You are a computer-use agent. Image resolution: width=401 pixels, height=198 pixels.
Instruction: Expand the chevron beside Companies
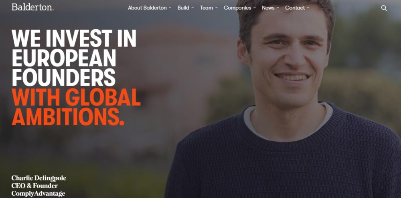pyautogui.click(x=255, y=8)
